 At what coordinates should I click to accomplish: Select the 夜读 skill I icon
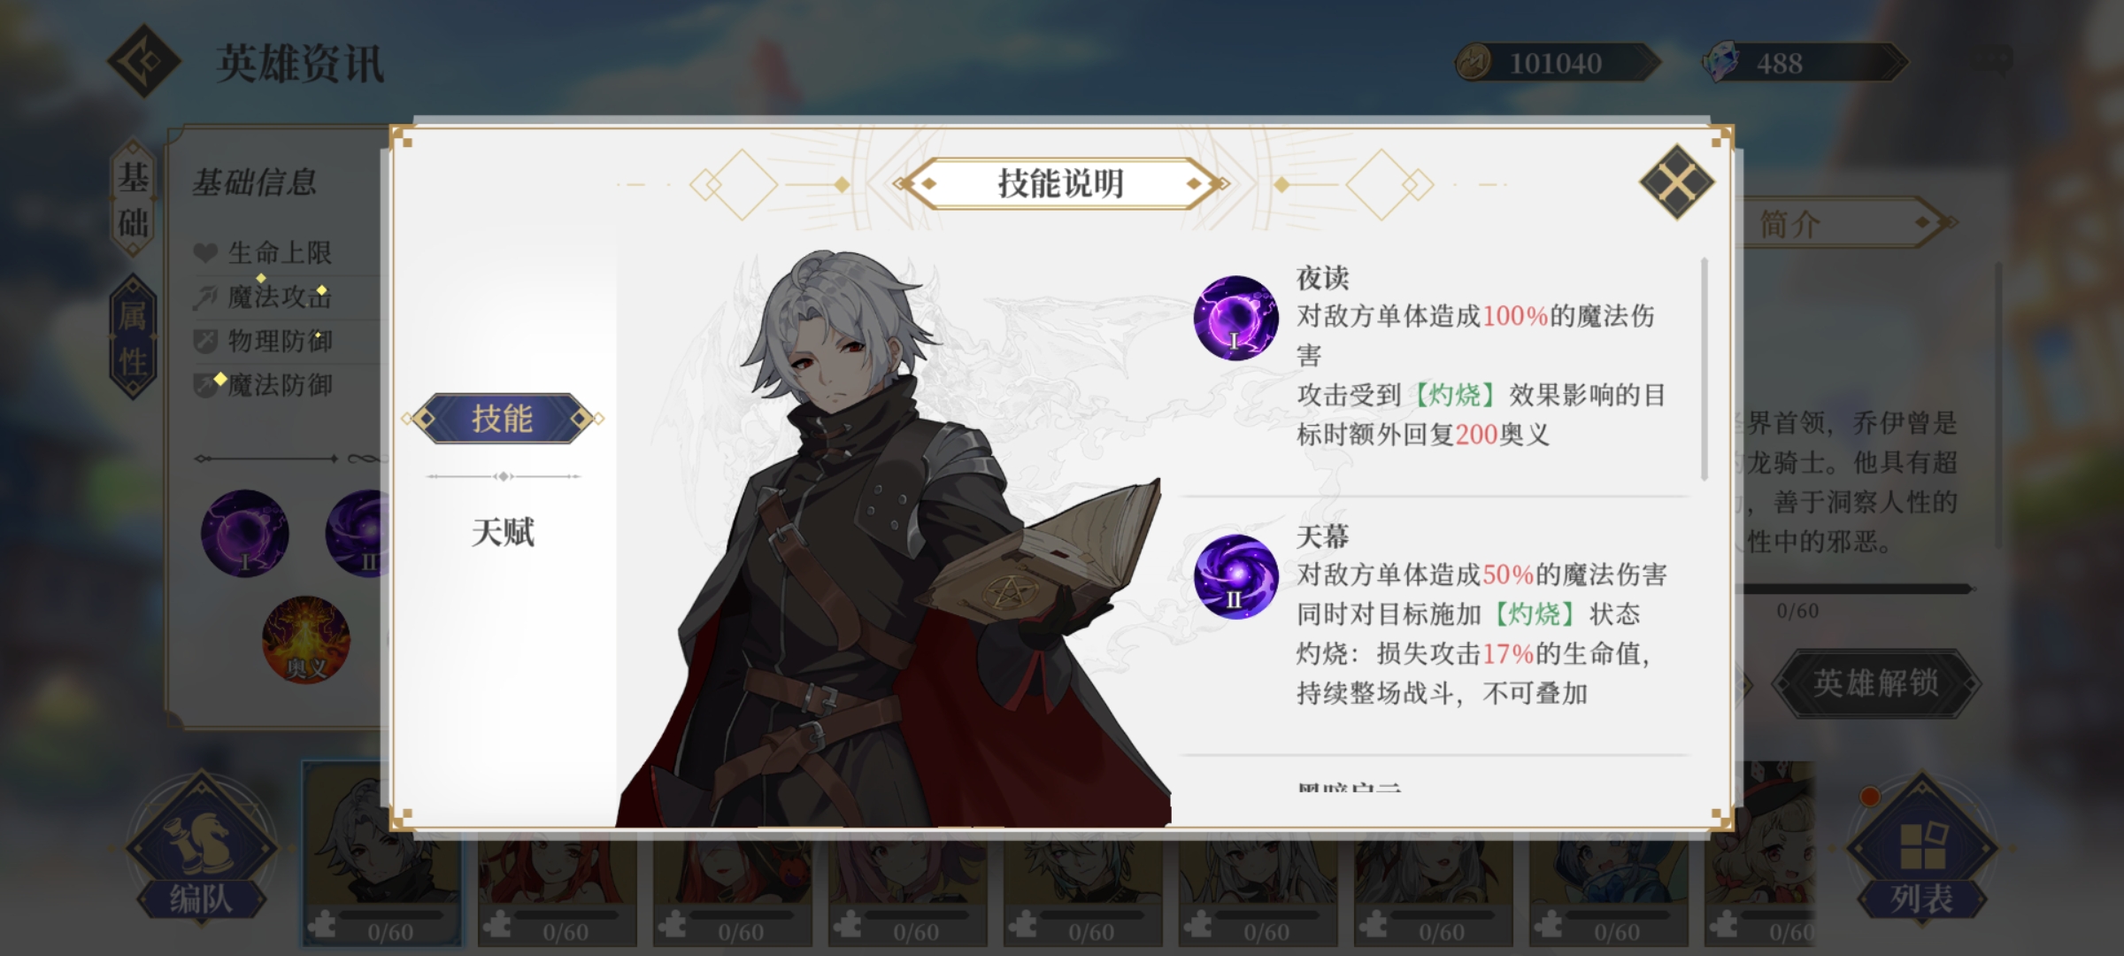coord(1235,318)
